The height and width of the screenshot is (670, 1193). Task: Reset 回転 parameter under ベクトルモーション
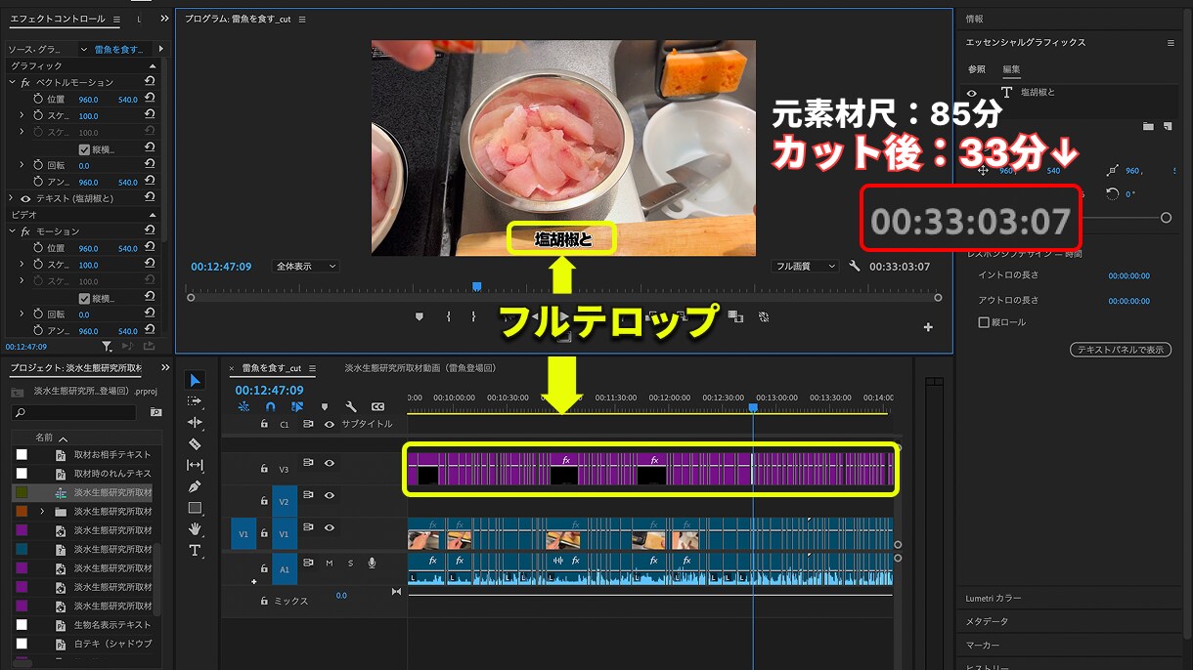click(150, 165)
